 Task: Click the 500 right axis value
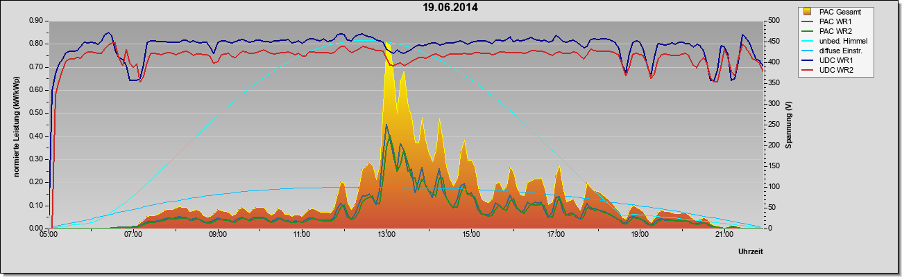(x=773, y=21)
